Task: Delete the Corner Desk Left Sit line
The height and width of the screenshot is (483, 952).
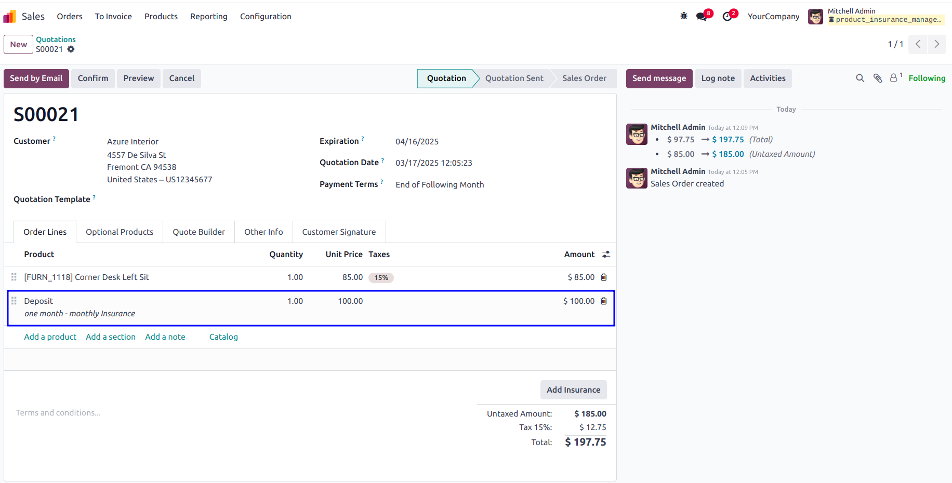Action: pyautogui.click(x=604, y=277)
